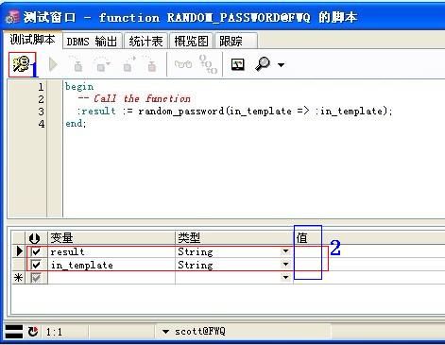The width and height of the screenshot is (445, 345).
Task: Click the in_template variable name cell
Action: pyautogui.click(x=111, y=265)
